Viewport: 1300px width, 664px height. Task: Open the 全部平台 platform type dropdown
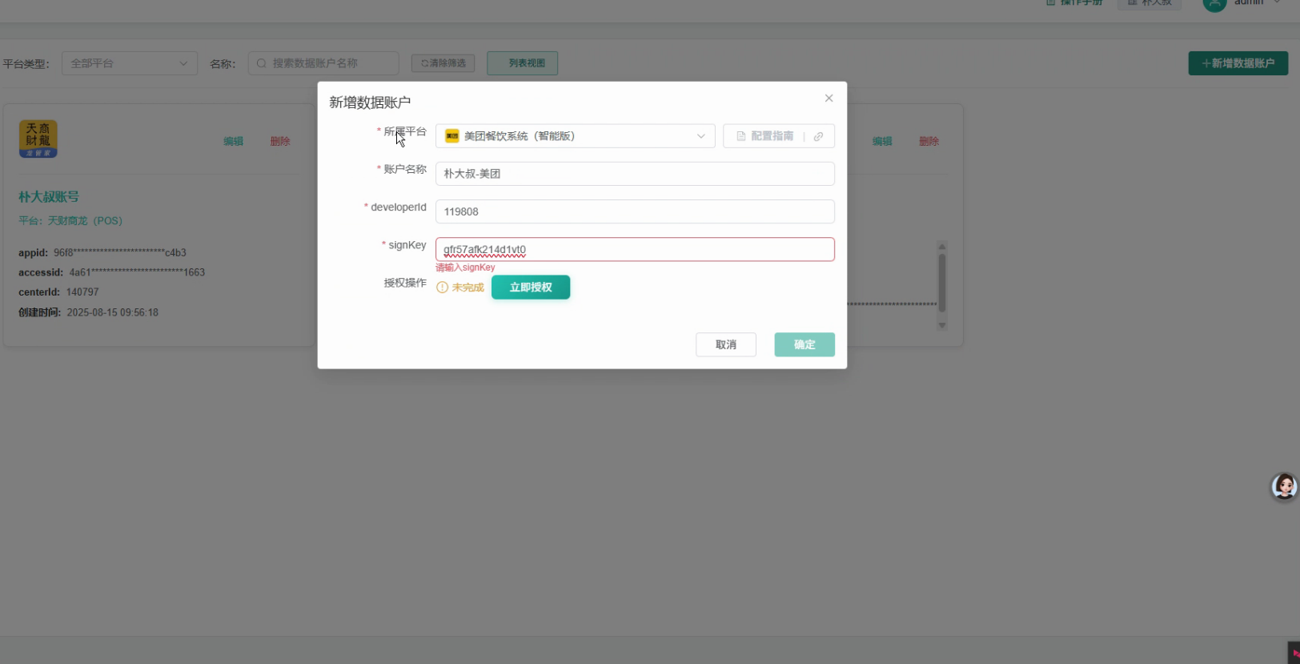[130, 63]
